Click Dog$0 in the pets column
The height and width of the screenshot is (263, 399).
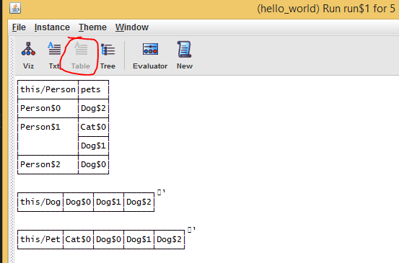93,164
